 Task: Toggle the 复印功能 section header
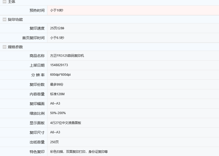(x=15, y=19)
